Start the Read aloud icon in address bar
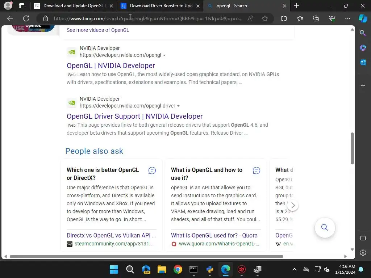The image size is (371, 278). click(250, 18)
